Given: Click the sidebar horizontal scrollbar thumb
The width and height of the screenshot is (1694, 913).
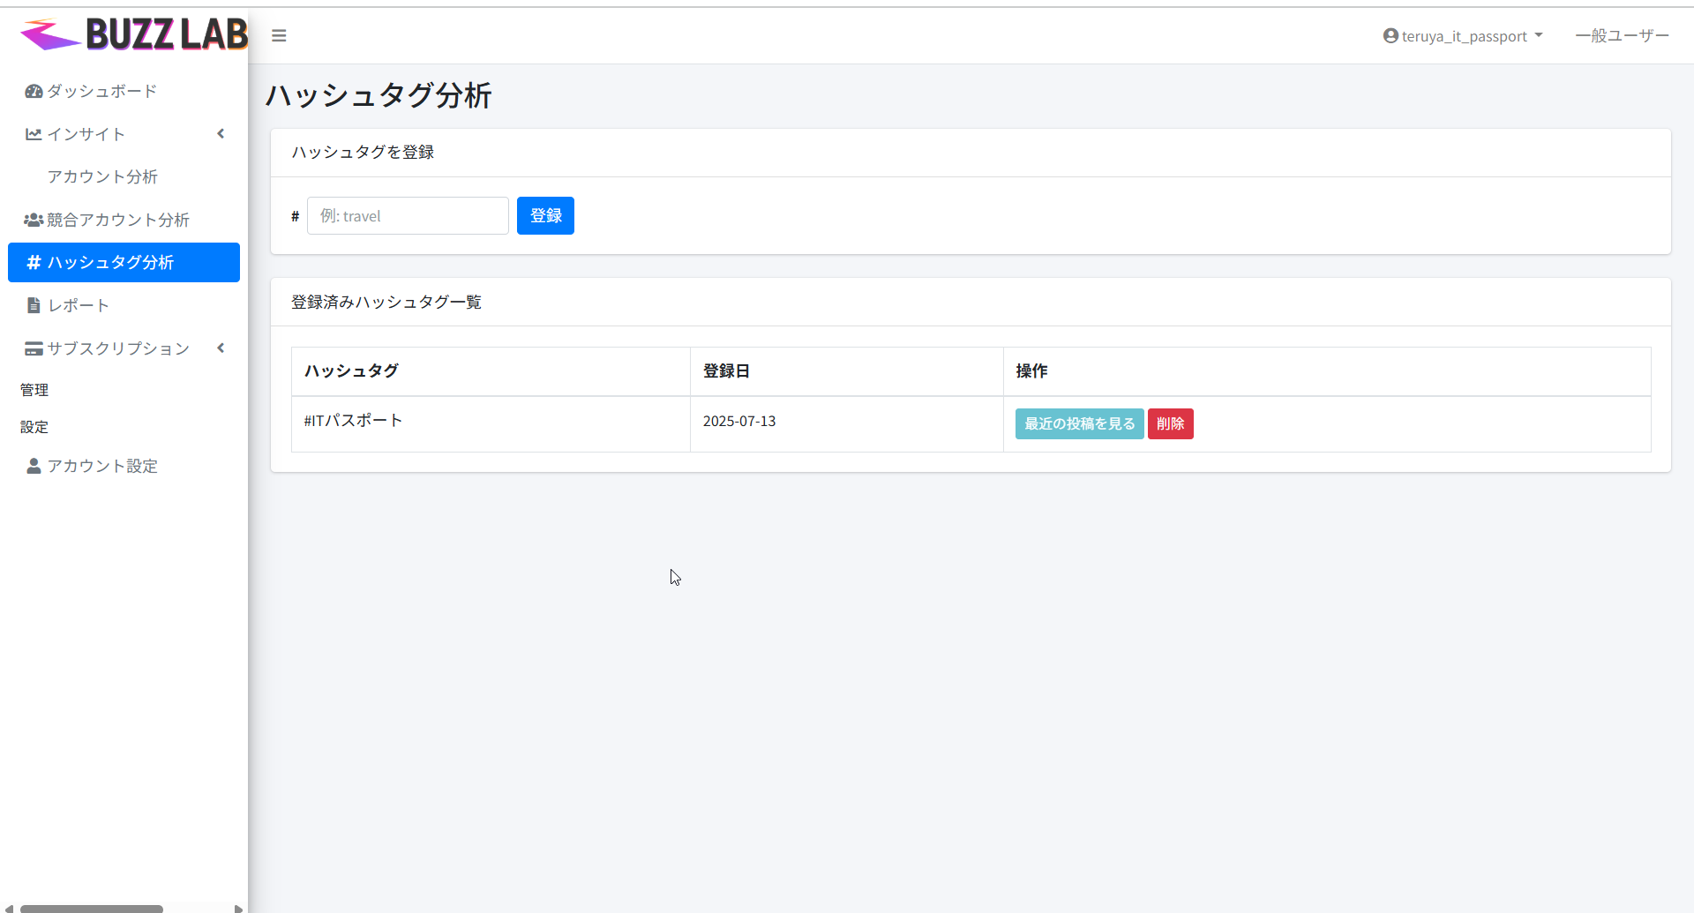Looking at the screenshot, I should [x=92, y=908].
